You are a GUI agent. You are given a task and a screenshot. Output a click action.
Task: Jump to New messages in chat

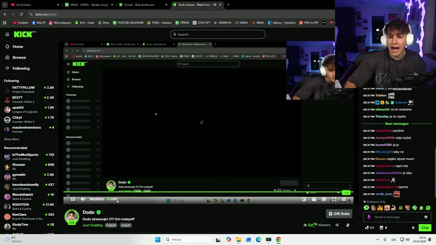396,124
